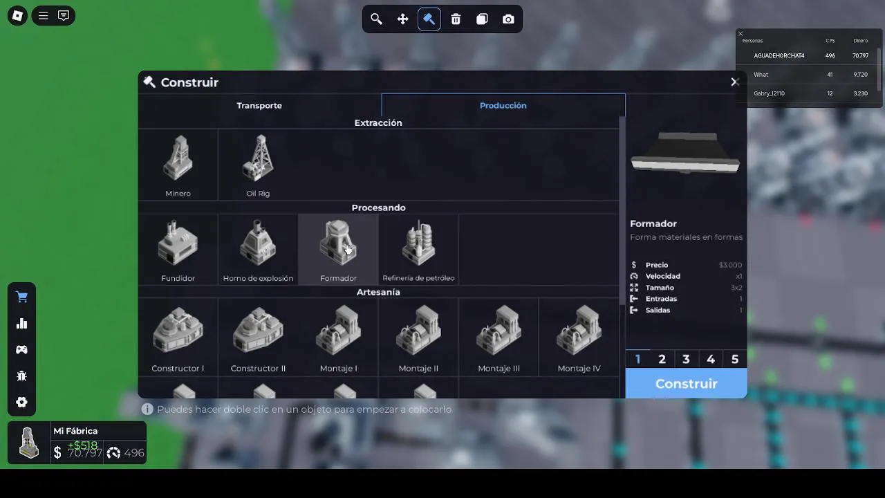The width and height of the screenshot is (885, 498).
Task: Open the chat bubble icon
Action: pos(64,15)
